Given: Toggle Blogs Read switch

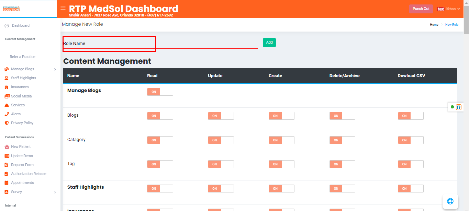Looking at the screenshot, I should [x=160, y=116].
